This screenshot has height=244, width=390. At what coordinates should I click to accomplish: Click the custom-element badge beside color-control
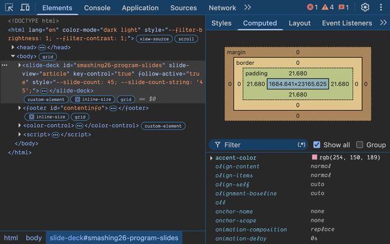(x=163, y=126)
